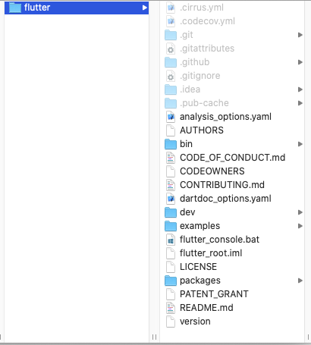
Task: Click the README.md document icon
Action: (171, 308)
